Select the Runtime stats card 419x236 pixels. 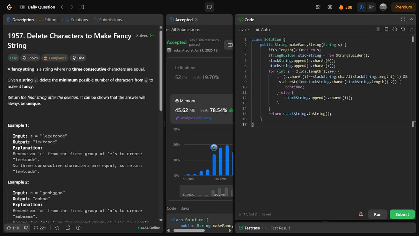[x=201, y=73]
